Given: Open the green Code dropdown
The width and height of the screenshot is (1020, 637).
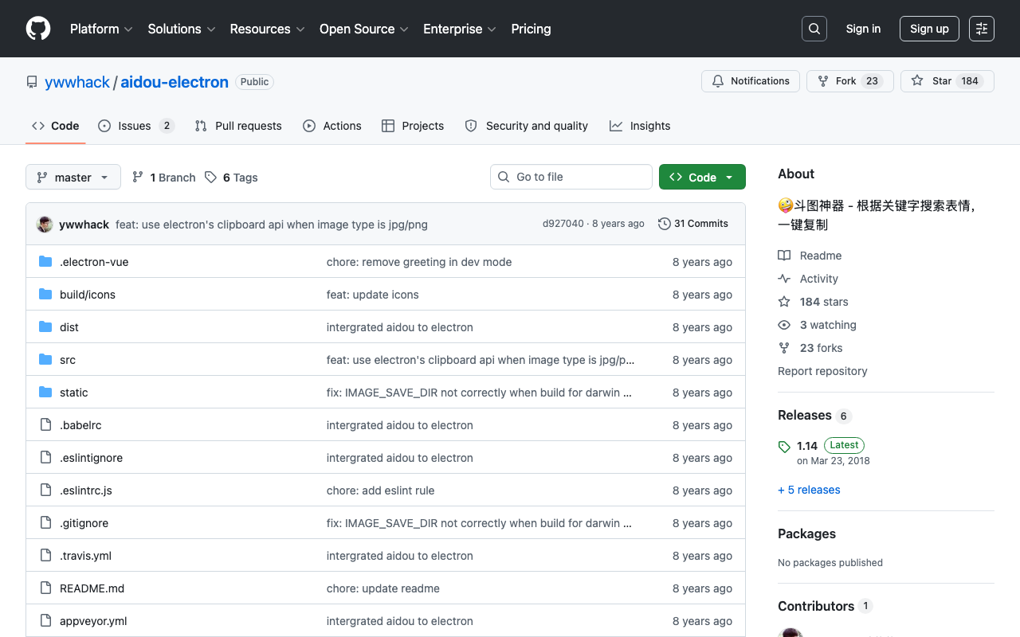Looking at the screenshot, I should tap(702, 177).
